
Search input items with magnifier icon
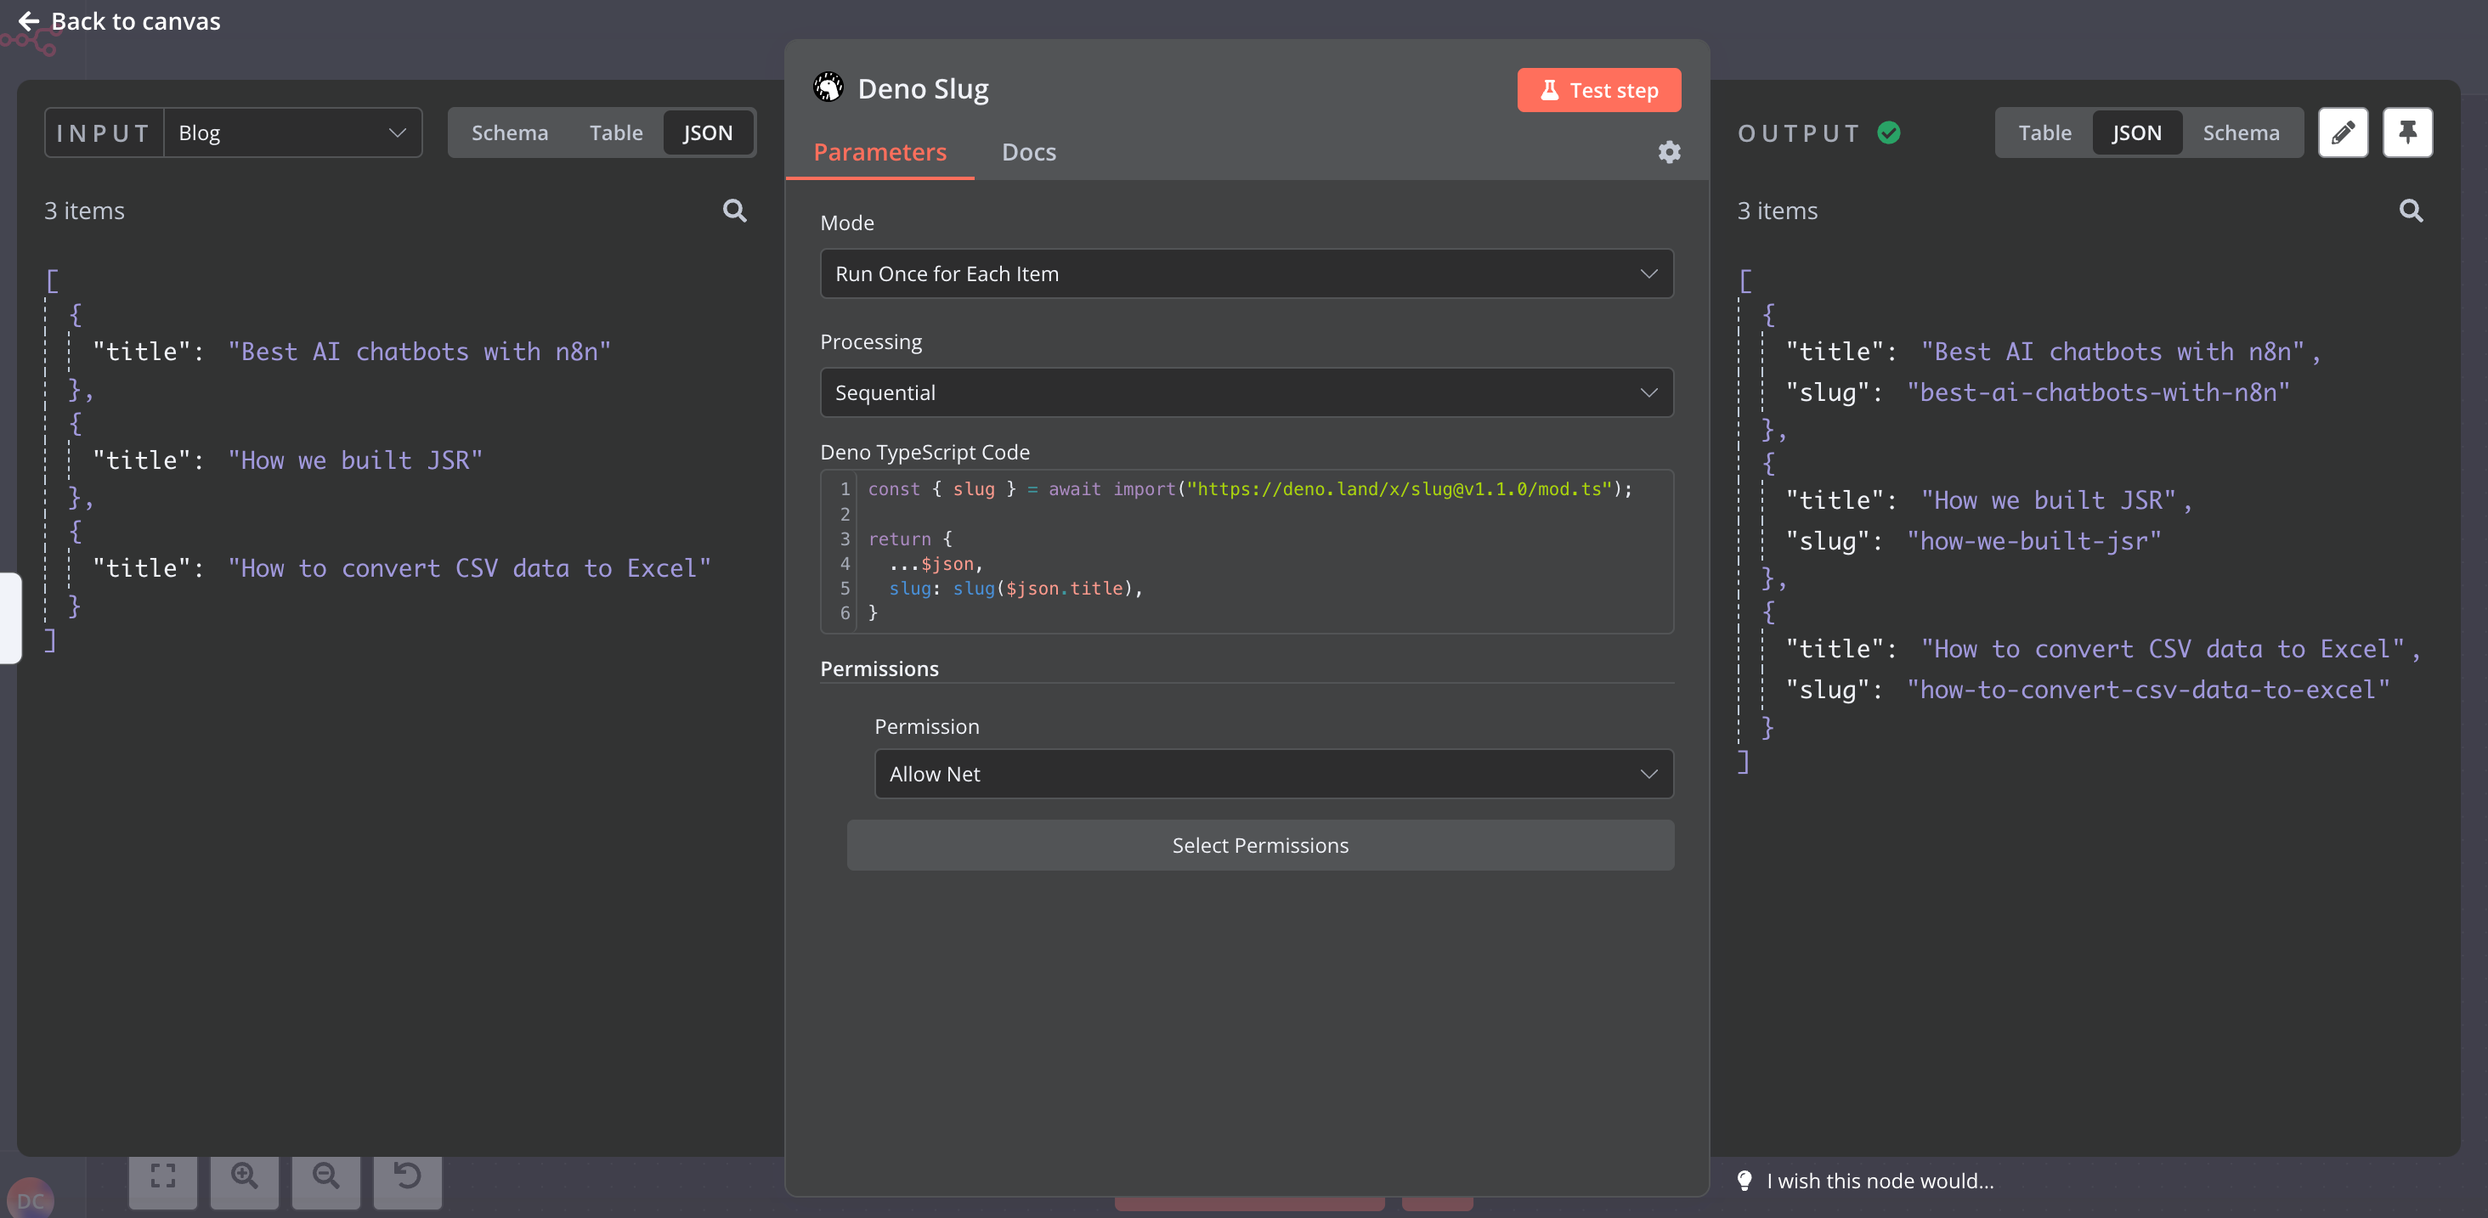(x=734, y=211)
